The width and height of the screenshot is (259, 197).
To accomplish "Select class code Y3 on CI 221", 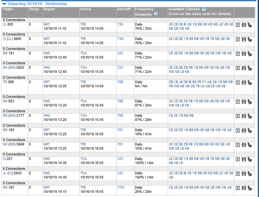I will pos(186,159).
